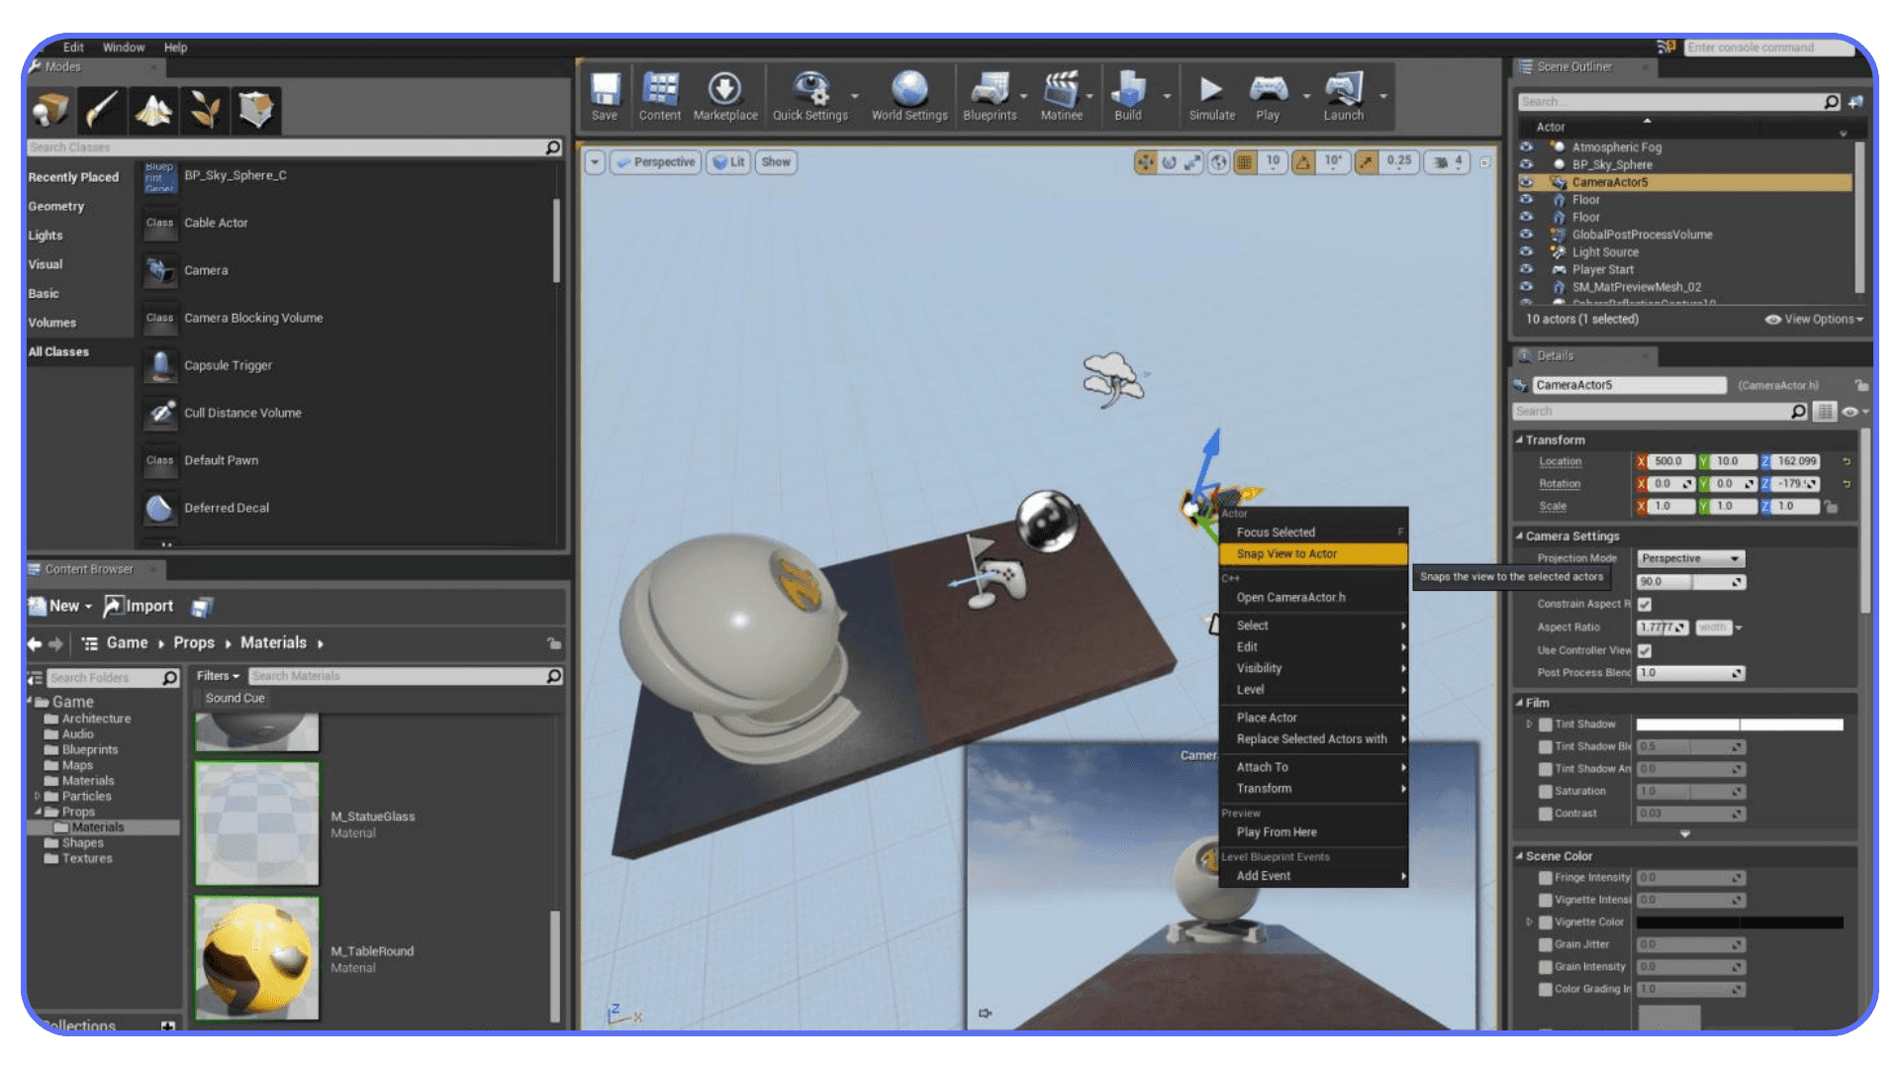The width and height of the screenshot is (1900, 1069).
Task: Choose Snap View to Actor
Action: coord(1286,553)
